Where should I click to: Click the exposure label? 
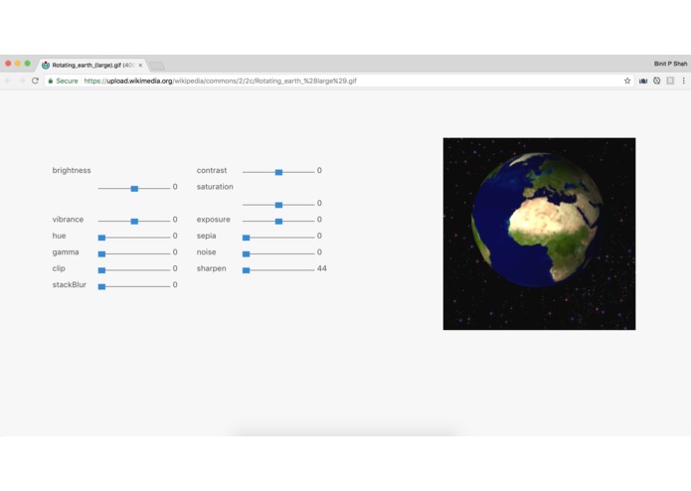(214, 220)
